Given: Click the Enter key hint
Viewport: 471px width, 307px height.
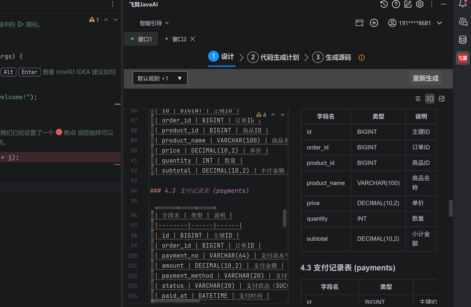Looking at the screenshot, I should [x=29, y=72].
